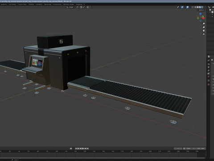The image size is (214, 161).
Task: Click the red X axis on navigation gizmo
Action: coord(203,18)
